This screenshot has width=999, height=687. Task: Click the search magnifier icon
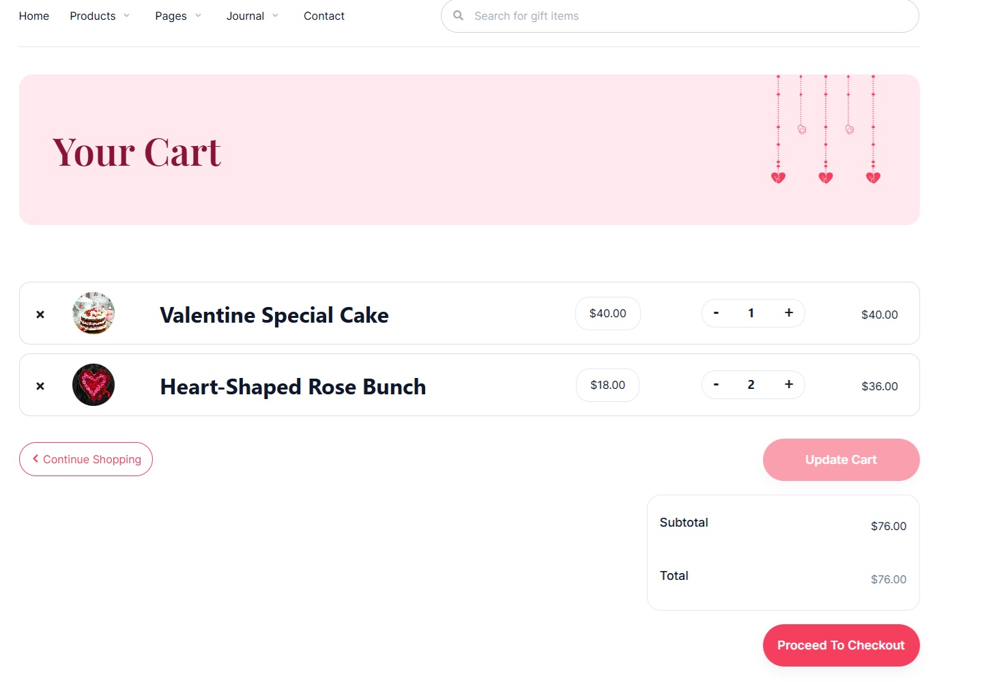click(x=459, y=16)
